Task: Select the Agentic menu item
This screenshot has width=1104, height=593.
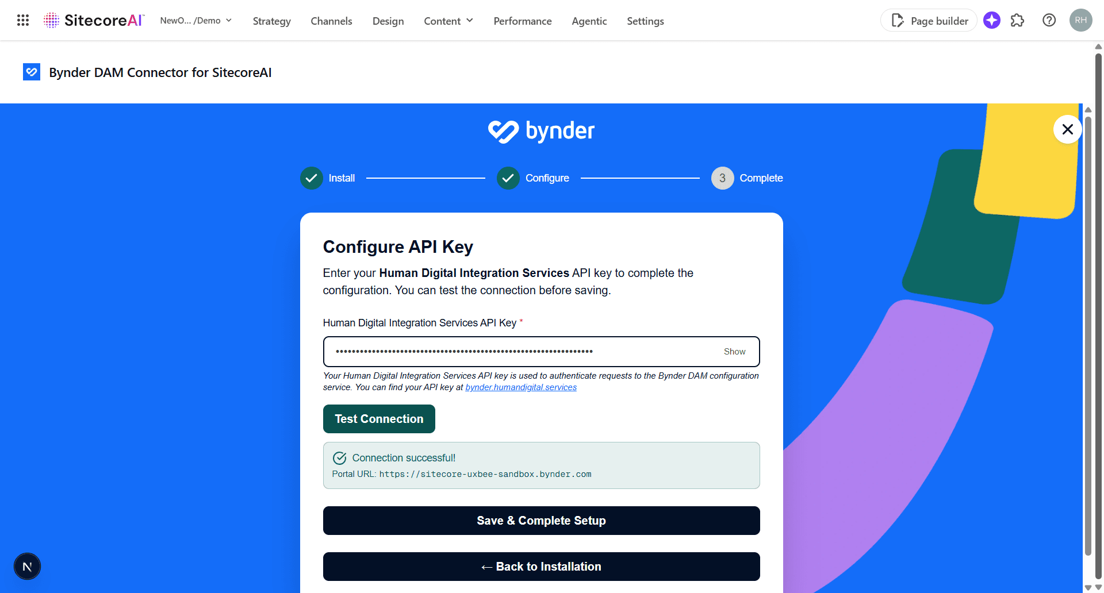Action: coord(589,21)
